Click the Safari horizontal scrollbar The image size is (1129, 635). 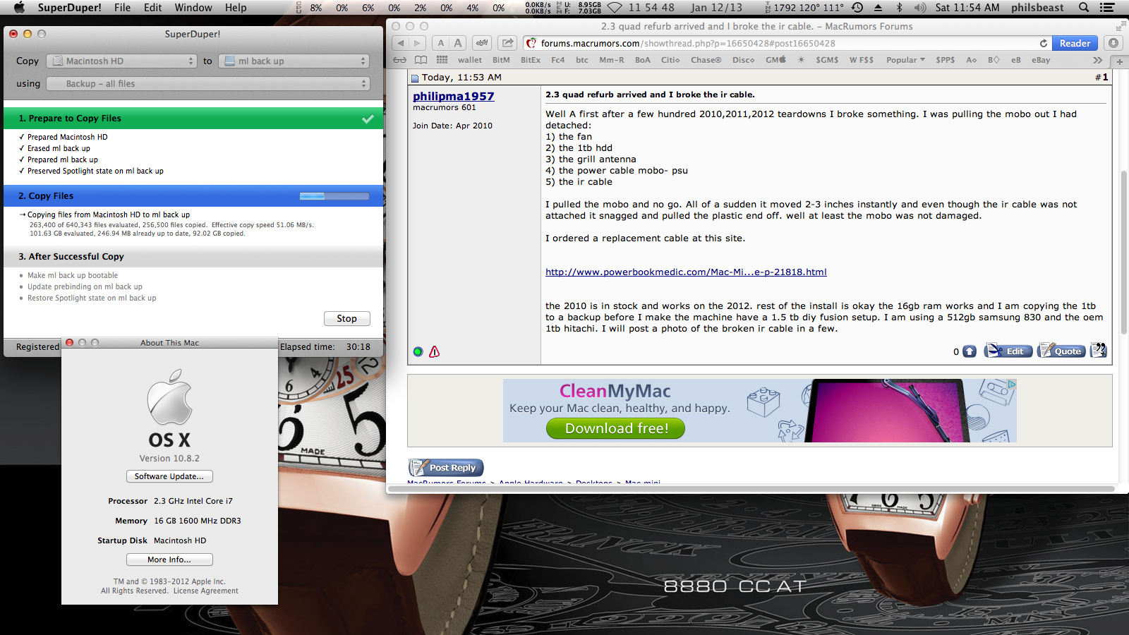[x=751, y=488]
